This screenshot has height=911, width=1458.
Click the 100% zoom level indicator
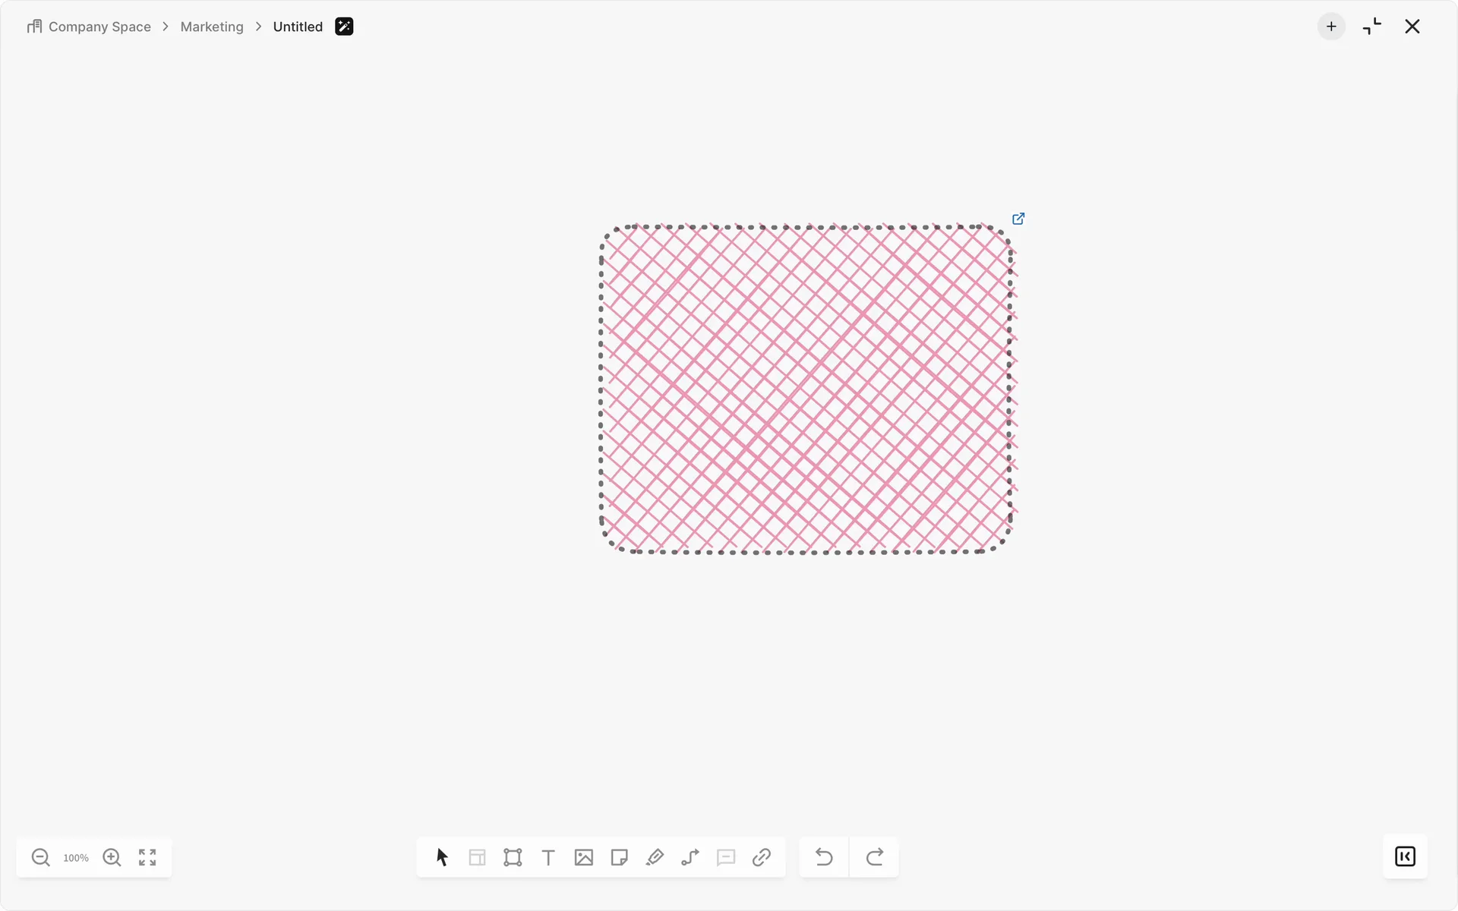[x=76, y=858]
